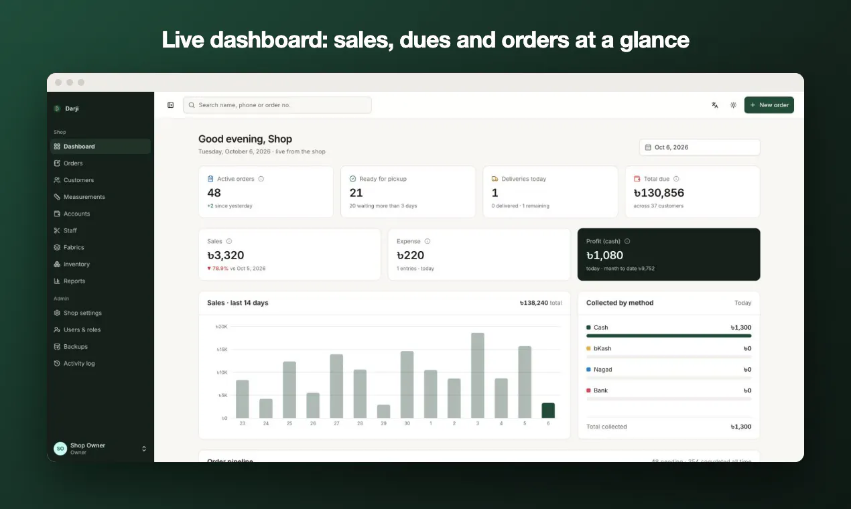This screenshot has height=509, width=851.
Task: Click the Cash collection progress bar
Action: 669,336
